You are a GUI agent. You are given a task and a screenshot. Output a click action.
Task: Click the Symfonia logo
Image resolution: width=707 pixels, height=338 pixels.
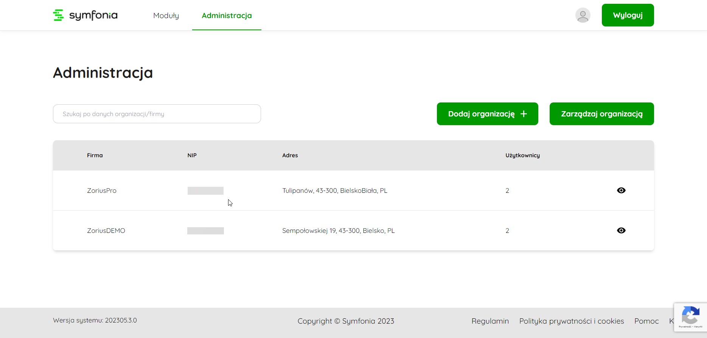85,15
